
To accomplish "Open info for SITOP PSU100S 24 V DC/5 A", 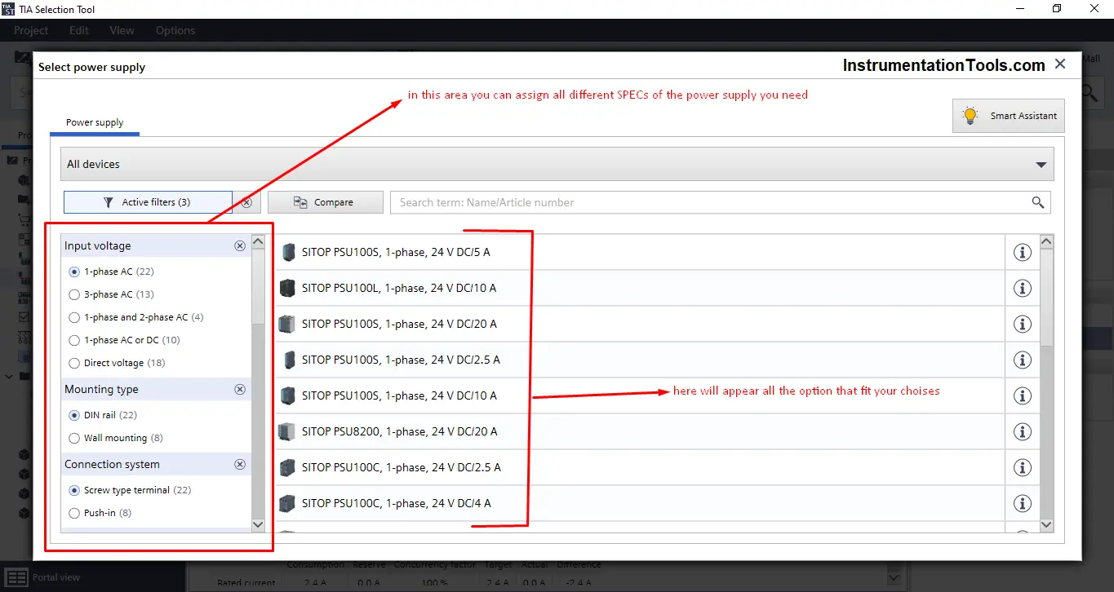I will click(x=1022, y=252).
